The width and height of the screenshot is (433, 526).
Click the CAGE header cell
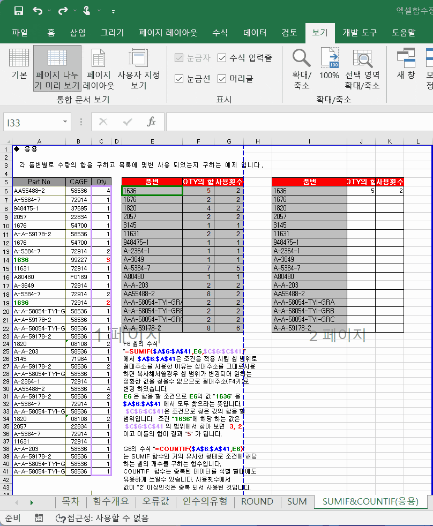pyautogui.click(x=78, y=182)
